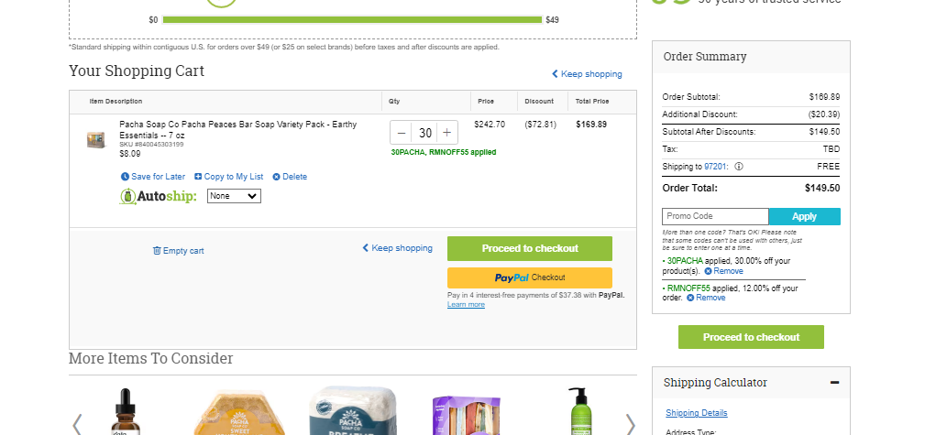Click Copy to My List plus icon

tap(198, 177)
